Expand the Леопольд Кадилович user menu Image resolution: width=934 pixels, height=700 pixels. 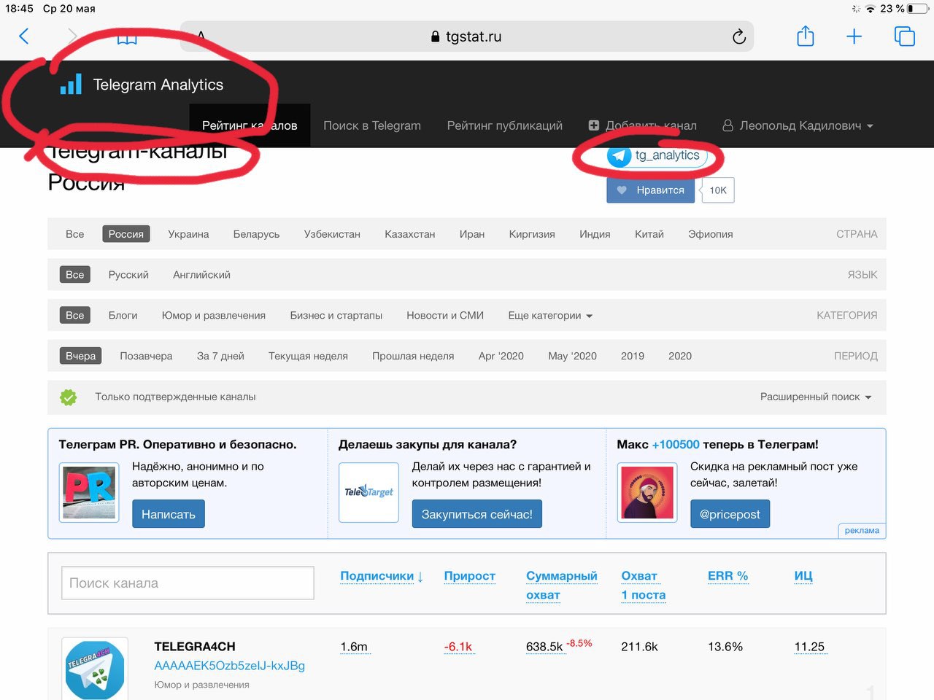pyautogui.click(x=798, y=125)
